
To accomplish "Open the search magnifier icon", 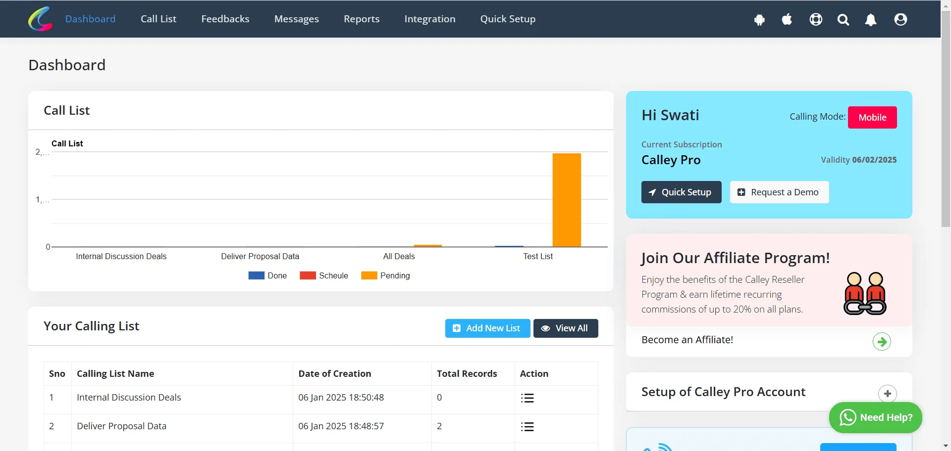I will [843, 20].
